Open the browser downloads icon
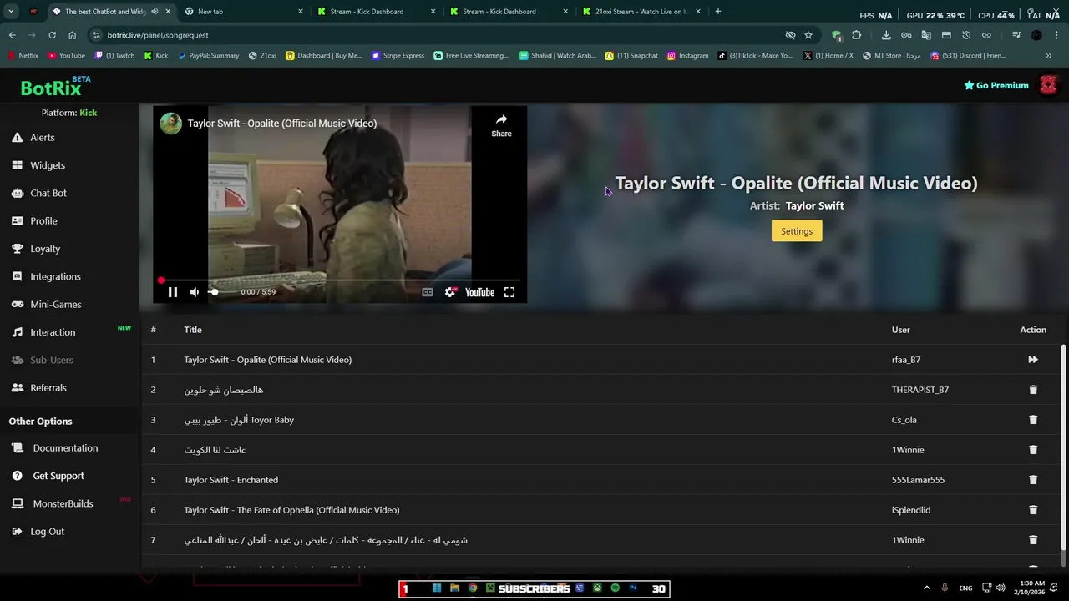The width and height of the screenshot is (1069, 601). pyautogui.click(x=886, y=35)
